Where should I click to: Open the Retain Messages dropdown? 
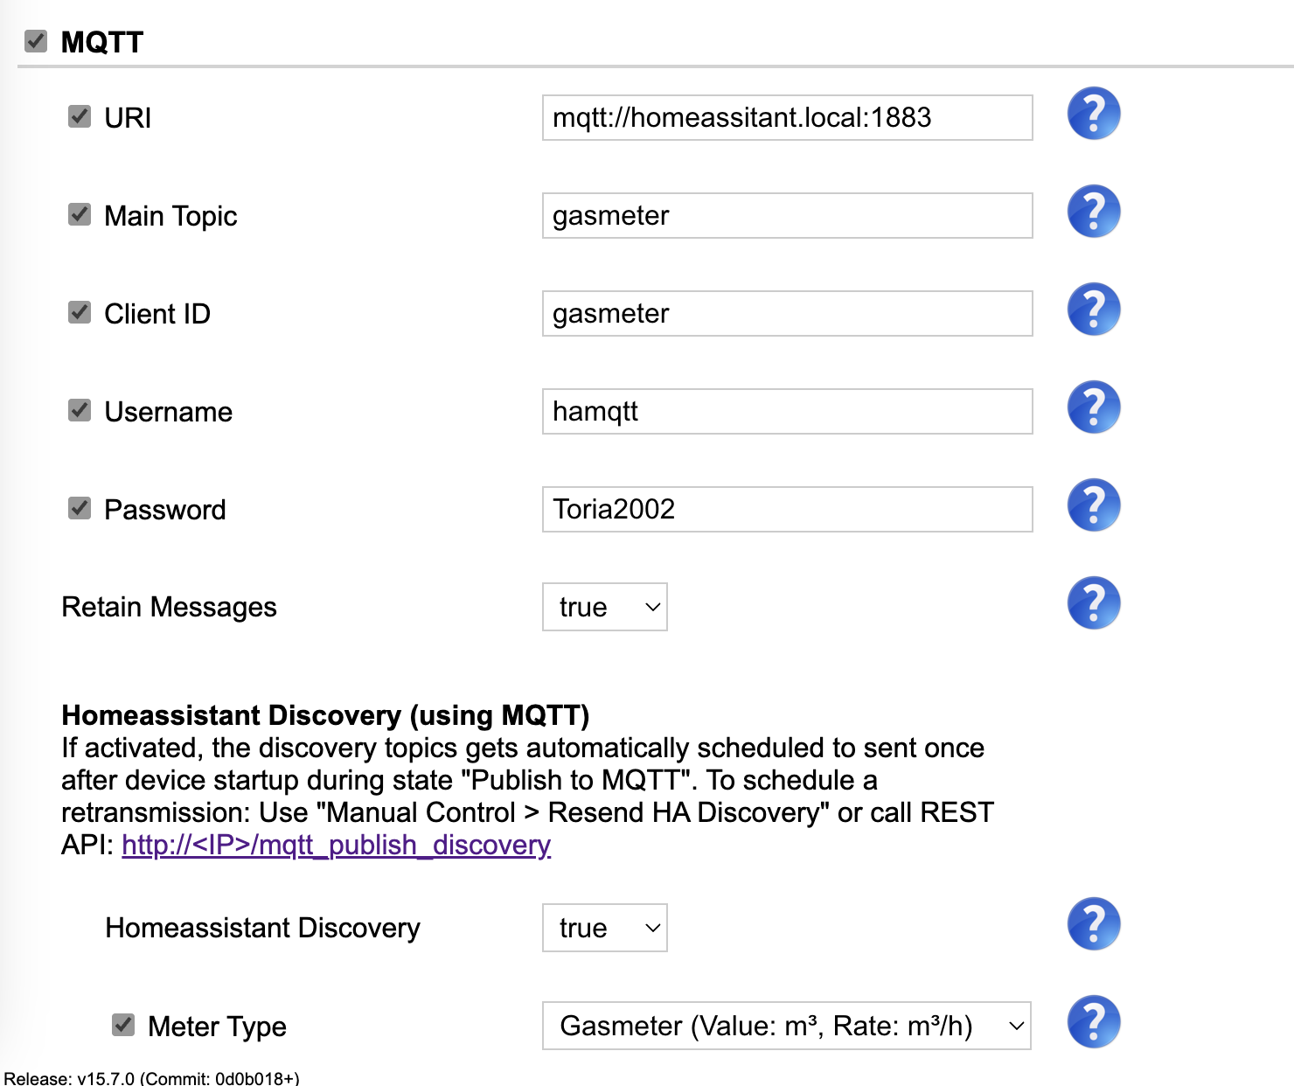coord(604,607)
